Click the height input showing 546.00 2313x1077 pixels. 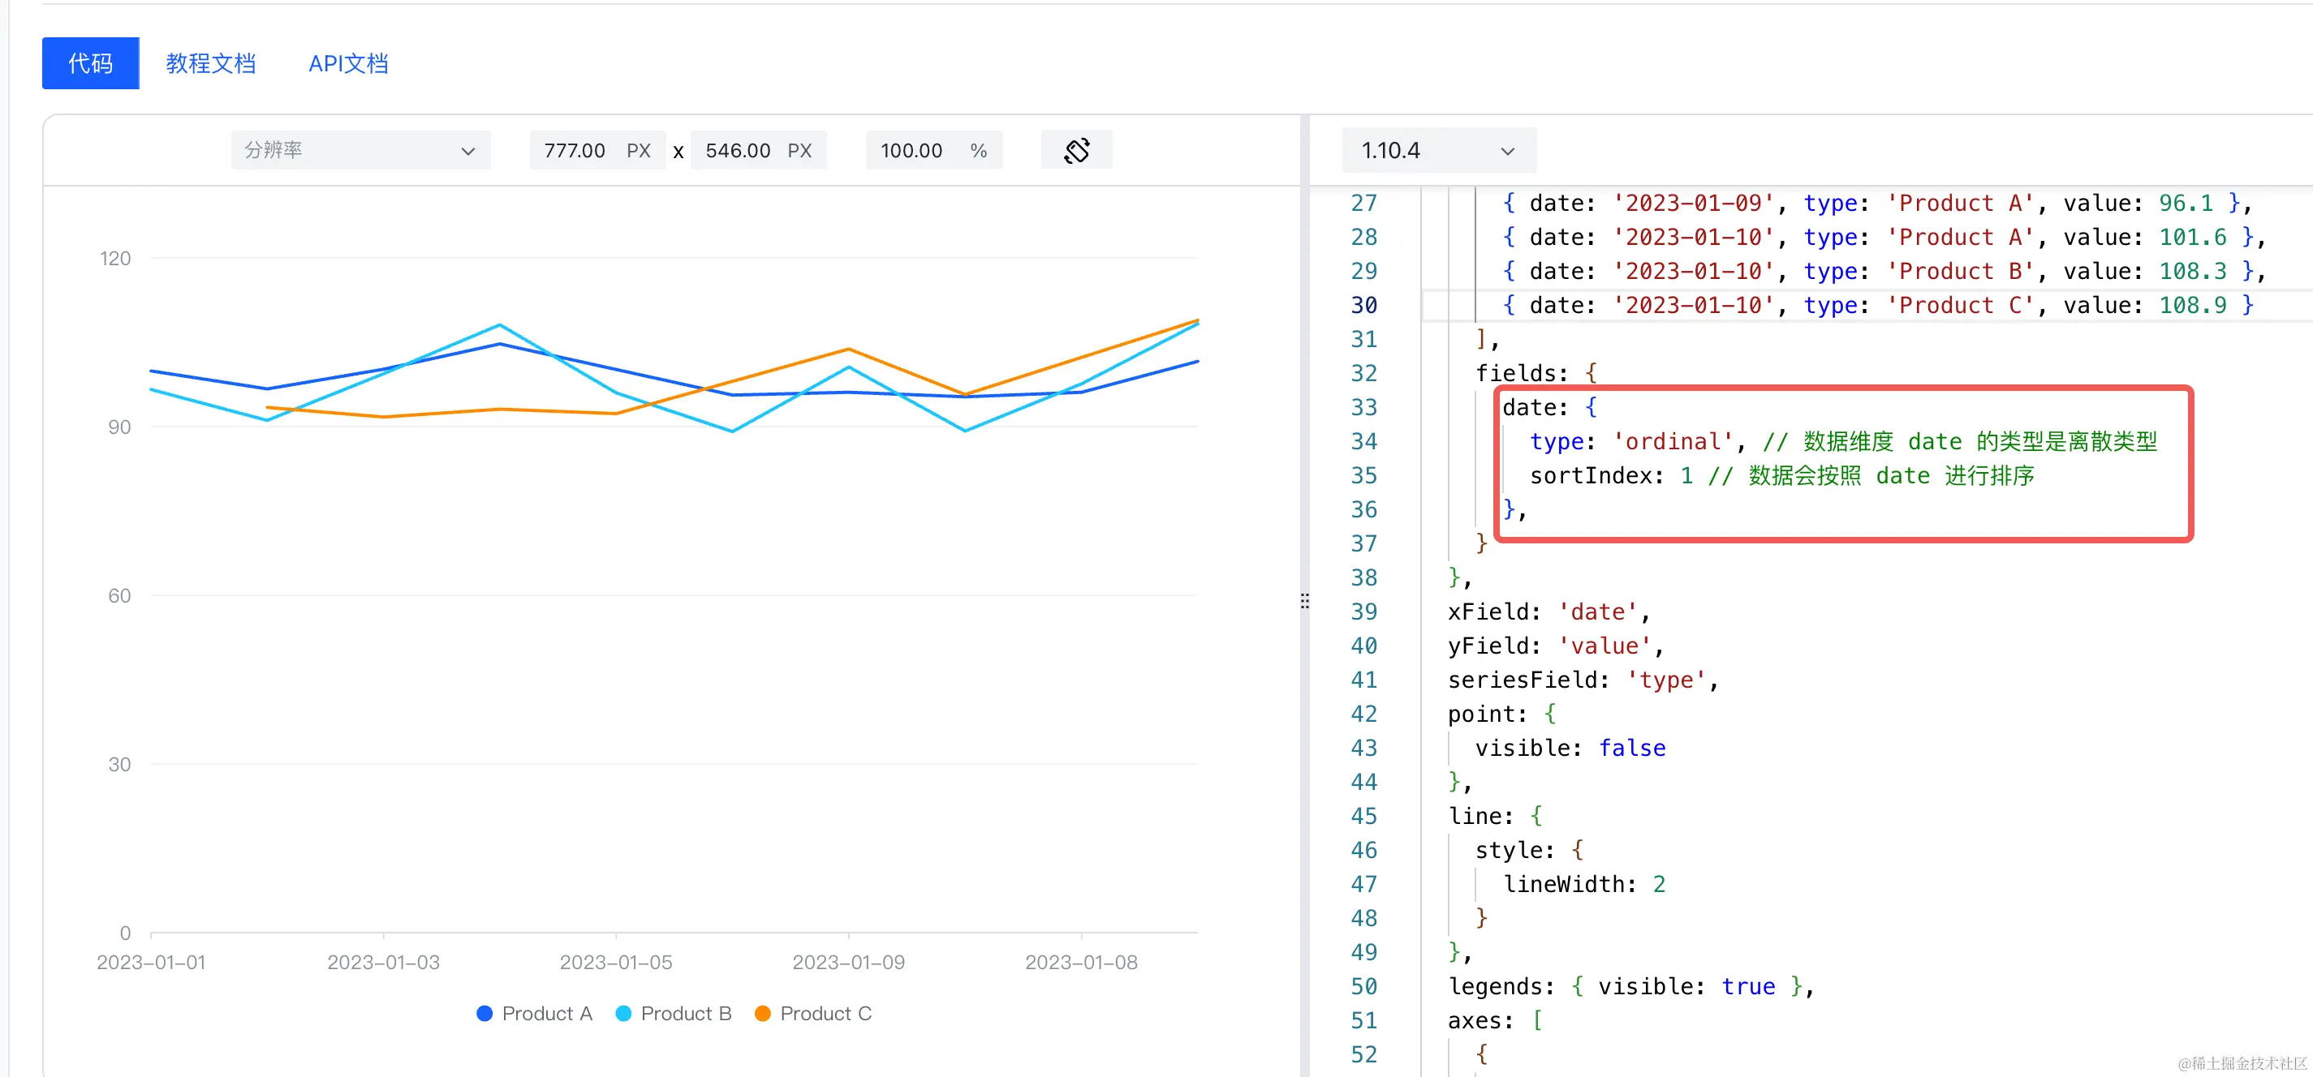pyautogui.click(x=737, y=150)
